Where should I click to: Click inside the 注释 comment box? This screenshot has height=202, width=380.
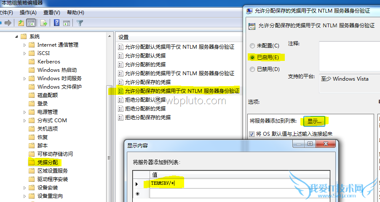(x=350, y=56)
